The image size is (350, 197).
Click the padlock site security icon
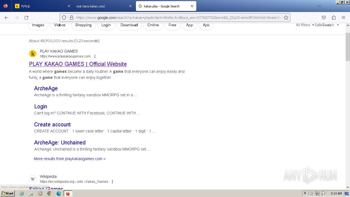click(x=72, y=18)
